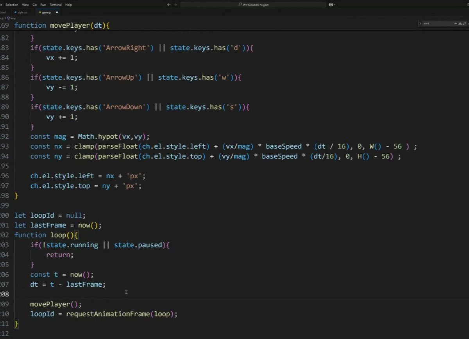469x339 pixels.
Task: Navigate back using the back arrow icon
Action: coord(168,4)
